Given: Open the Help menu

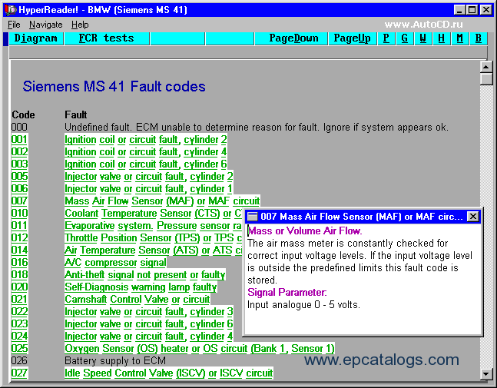Looking at the screenshot, I should 80,25.
